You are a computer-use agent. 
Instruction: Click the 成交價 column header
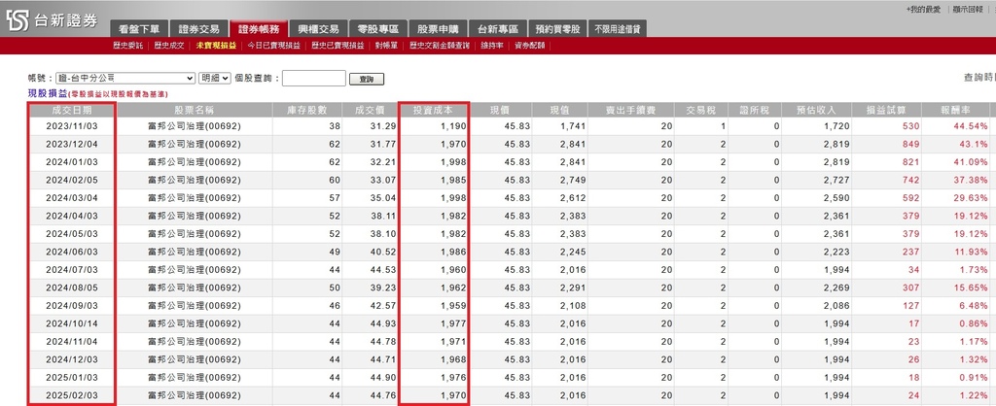(371, 110)
